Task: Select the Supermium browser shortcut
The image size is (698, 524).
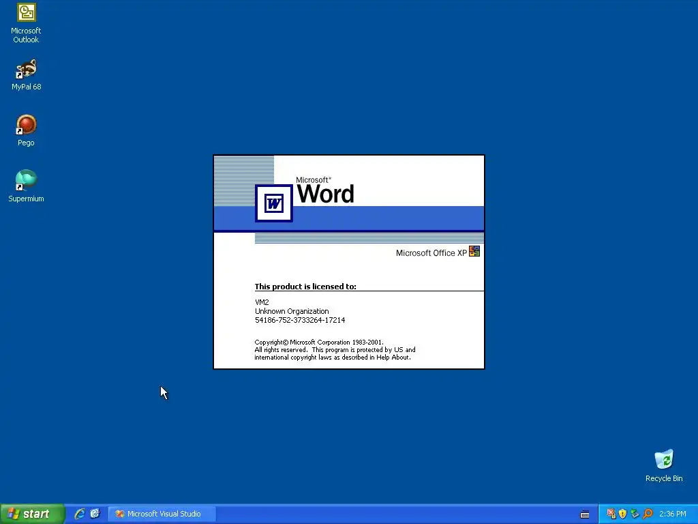Action: [27, 186]
